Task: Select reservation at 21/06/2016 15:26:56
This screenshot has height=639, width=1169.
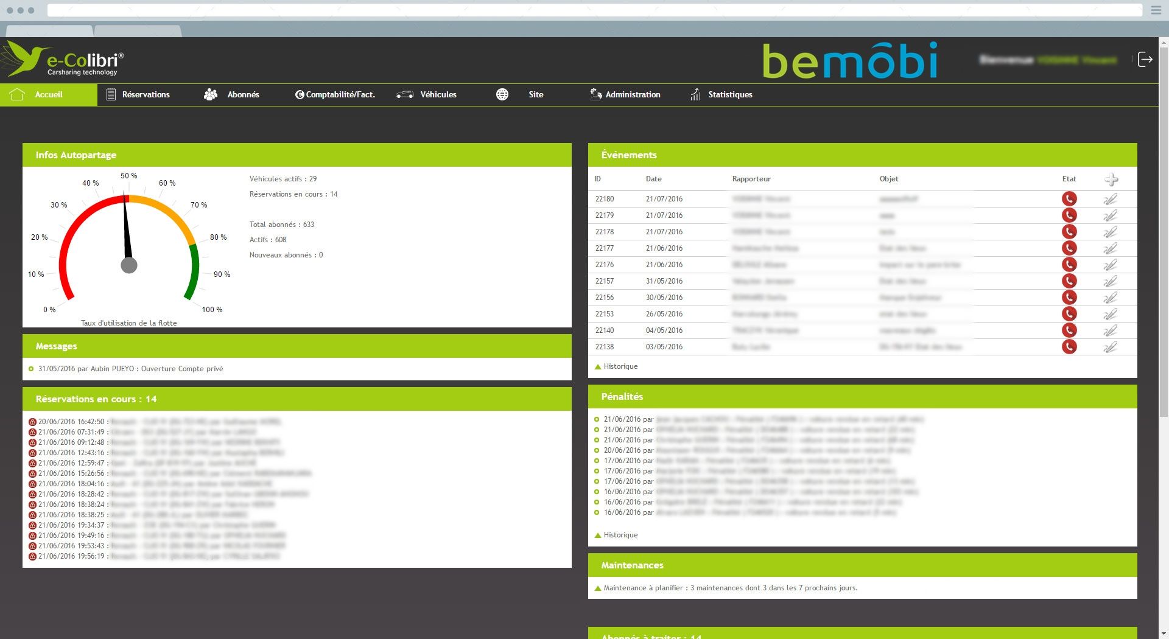Action: pyautogui.click(x=170, y=473)
